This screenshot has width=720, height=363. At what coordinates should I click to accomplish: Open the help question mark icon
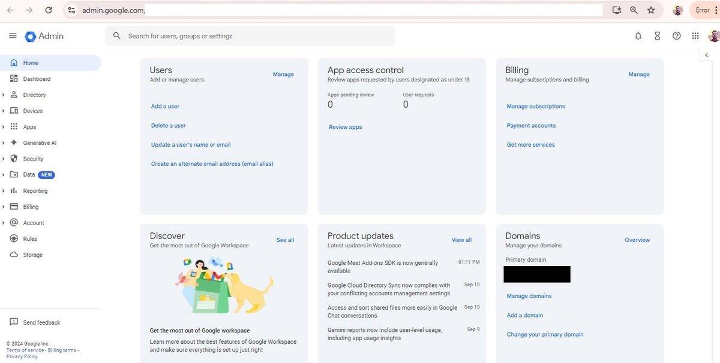click(677, 36)
